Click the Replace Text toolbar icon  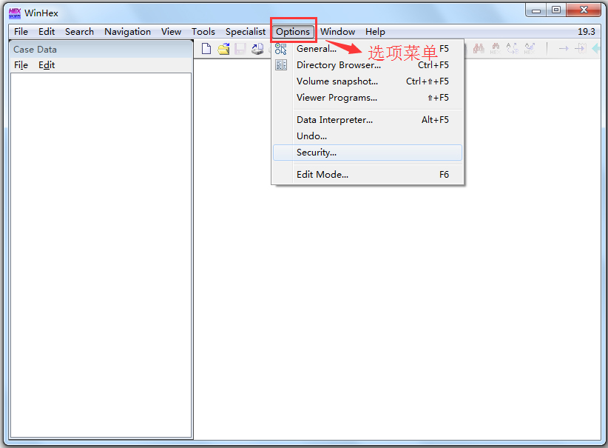click(513, 49)
